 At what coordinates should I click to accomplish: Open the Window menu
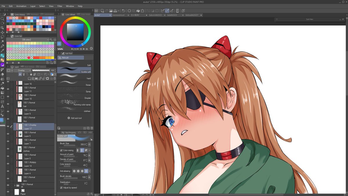70,6
